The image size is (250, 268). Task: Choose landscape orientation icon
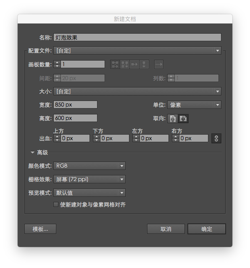coord(183,119)
